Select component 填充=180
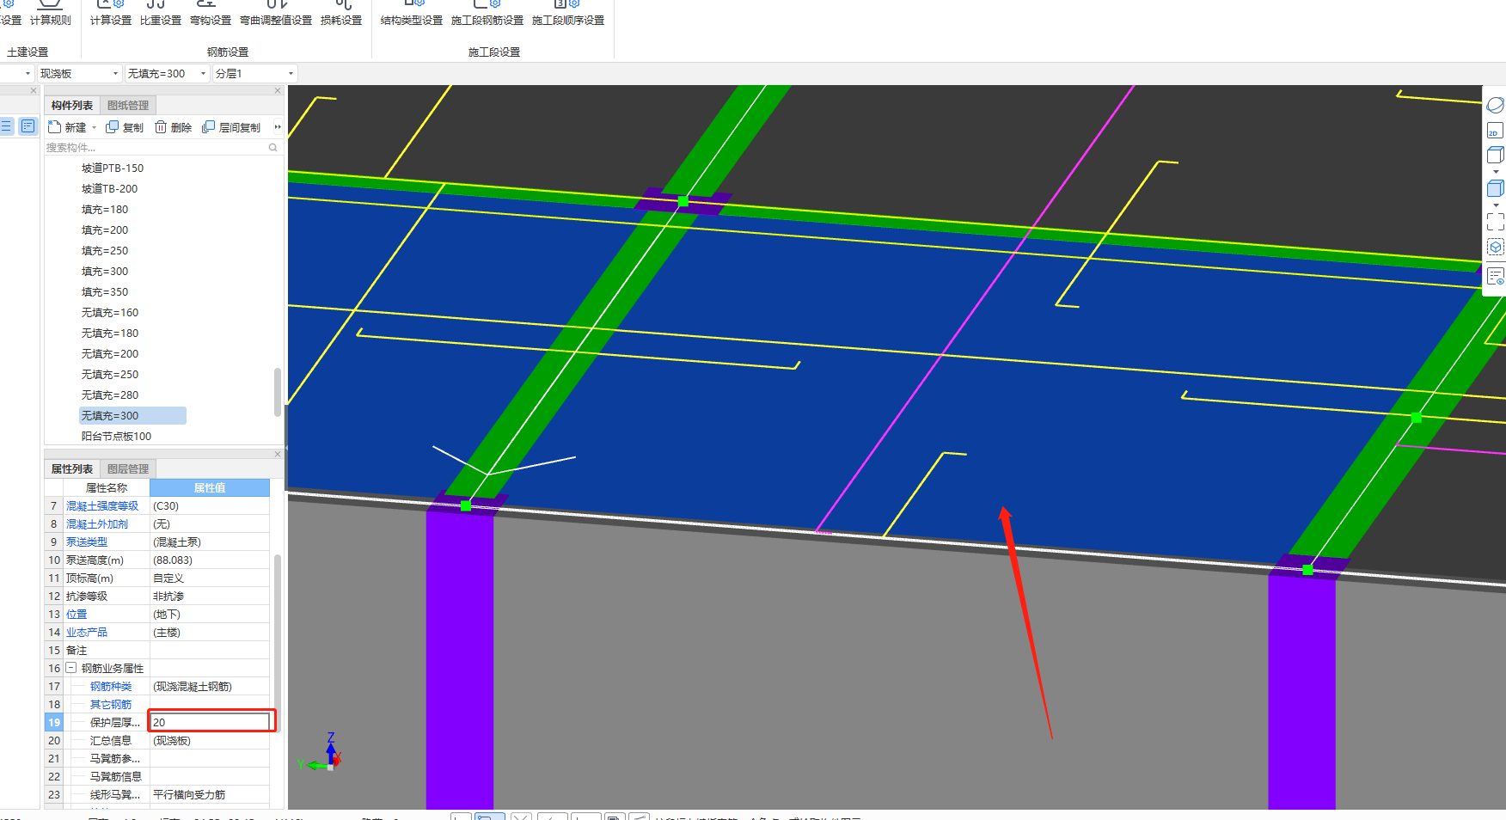Image resolution: width=1506 pixels, height=820 pixels. [x=105, y=210]
